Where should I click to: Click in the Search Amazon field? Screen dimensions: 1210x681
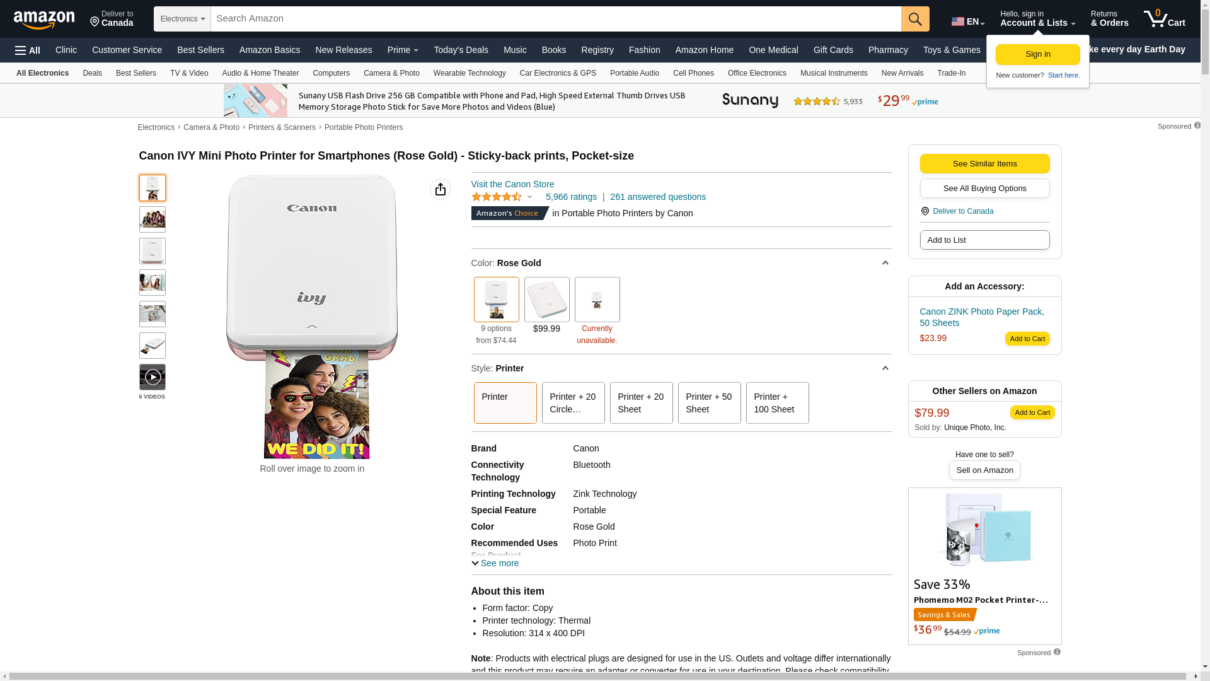(555, 19)
